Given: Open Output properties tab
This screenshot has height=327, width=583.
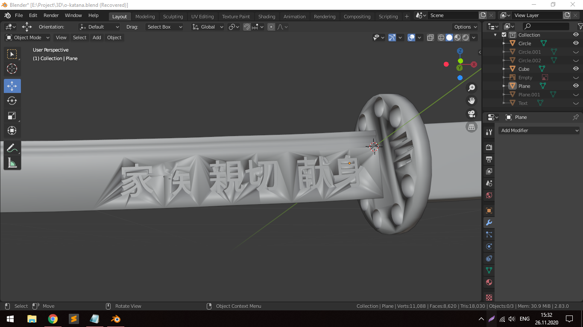Looking at the screenshot, I should point(489,159).
